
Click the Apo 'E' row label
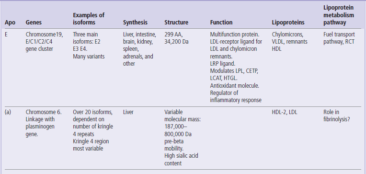click(x=6, y=35)
